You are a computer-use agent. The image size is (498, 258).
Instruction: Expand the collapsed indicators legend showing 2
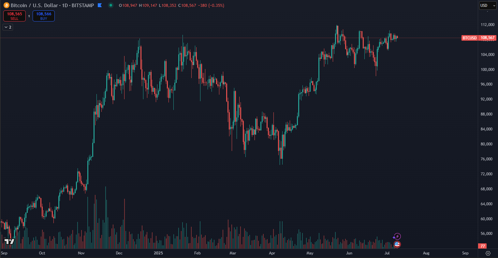(8, 27)
